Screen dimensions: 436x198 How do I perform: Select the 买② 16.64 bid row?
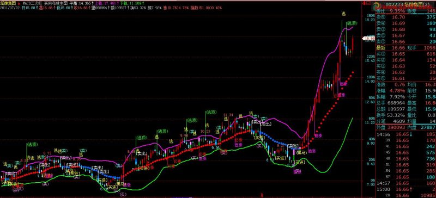(406, 60)
